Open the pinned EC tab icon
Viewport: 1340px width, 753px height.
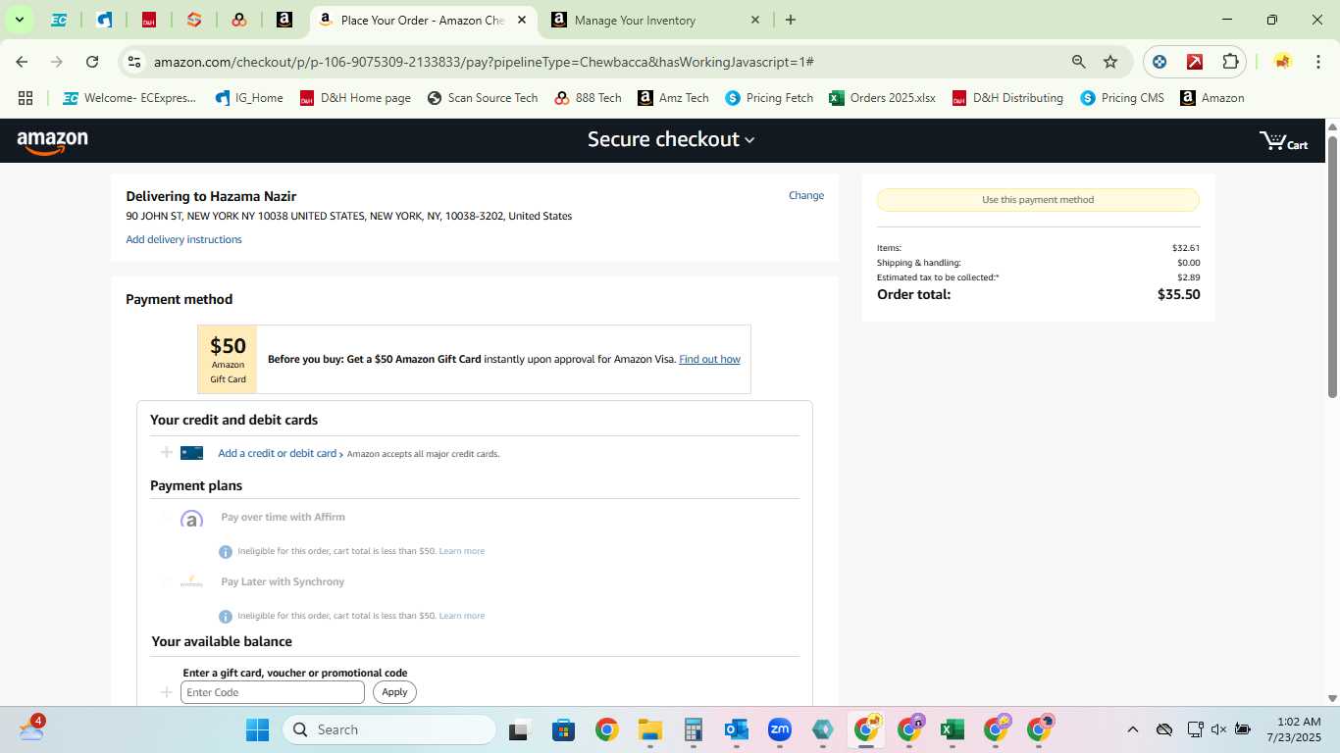point(59,20)
